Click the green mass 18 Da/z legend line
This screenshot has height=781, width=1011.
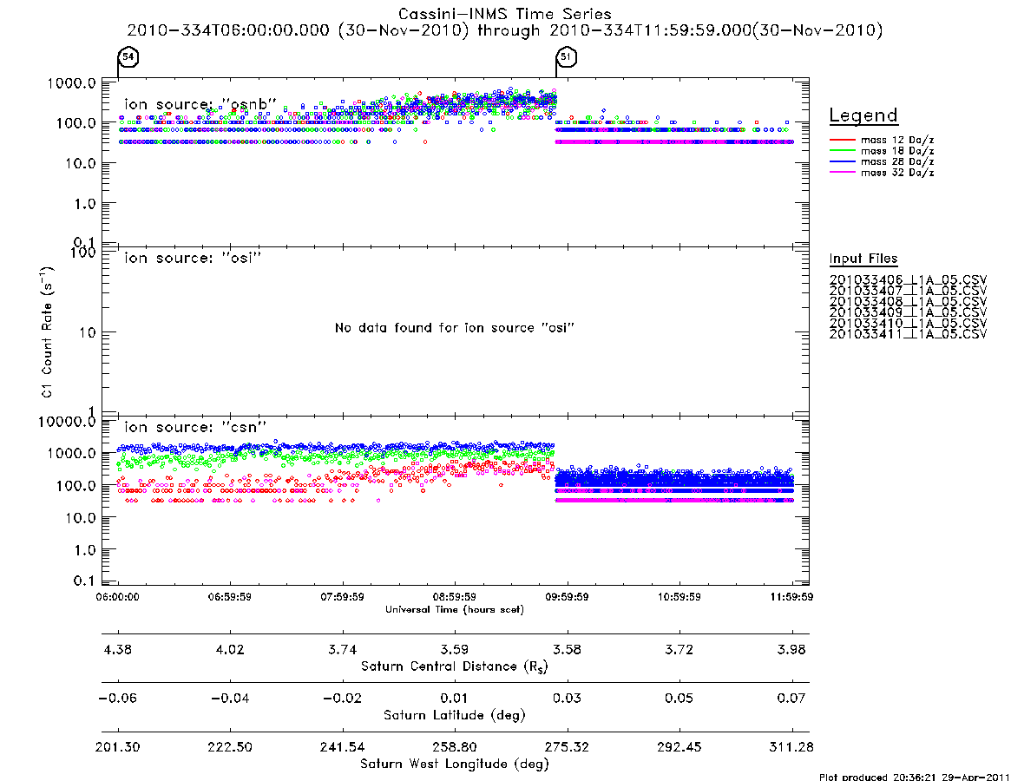pyautogui.click(x=842, y=150)
